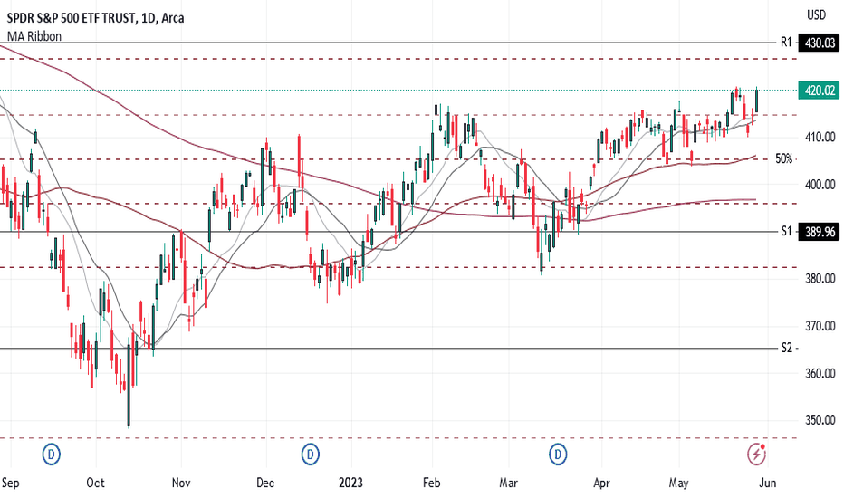Viewport: 844px width, 498px height.
Task: Click the Dec label on time axis
Action: (x=265, y=483)
